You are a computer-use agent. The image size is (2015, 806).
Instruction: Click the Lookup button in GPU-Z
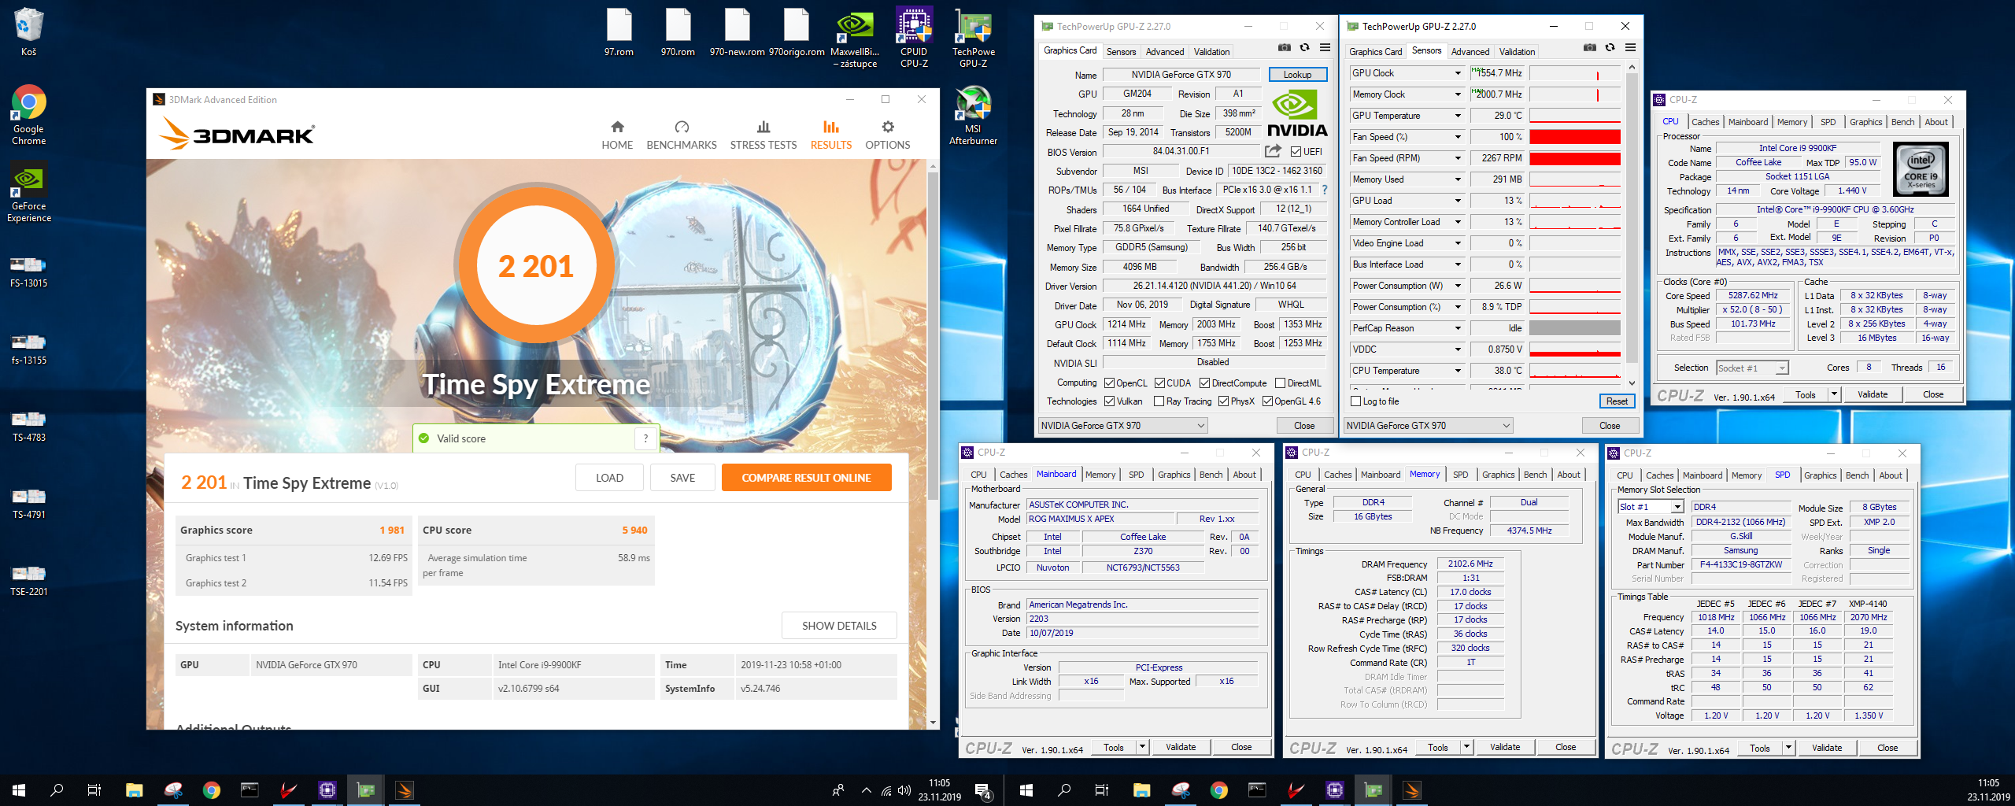(x=1298, y=75)
